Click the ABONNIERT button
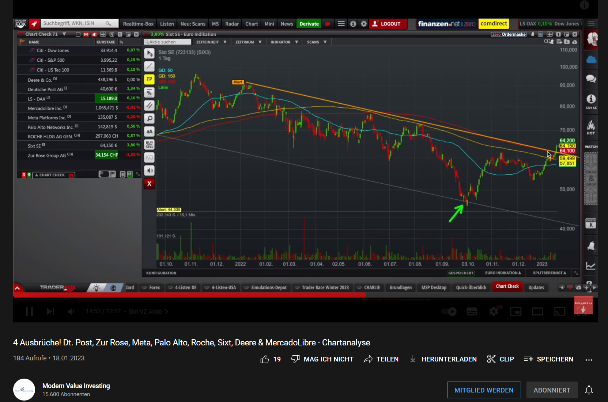The height and width of the screenshot is (402, 608). [552, 390]
